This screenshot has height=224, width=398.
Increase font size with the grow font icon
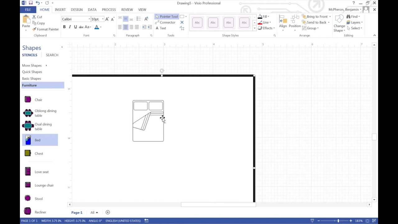pos(107,19)
